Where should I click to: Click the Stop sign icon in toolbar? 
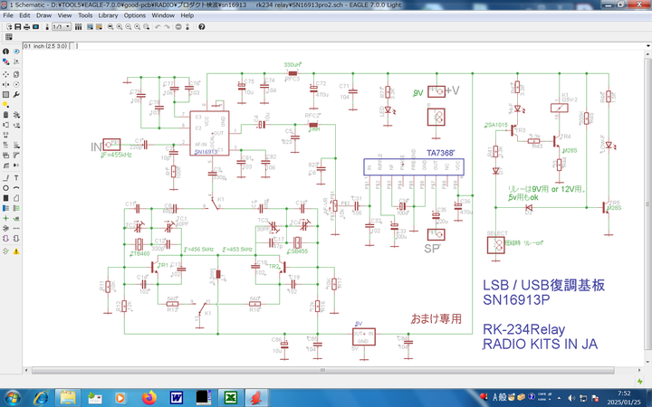177,27
